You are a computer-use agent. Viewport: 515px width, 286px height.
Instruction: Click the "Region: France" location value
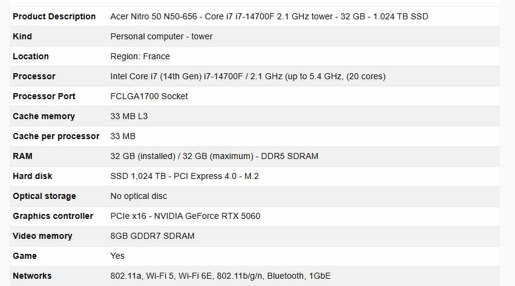pos(140,56)
